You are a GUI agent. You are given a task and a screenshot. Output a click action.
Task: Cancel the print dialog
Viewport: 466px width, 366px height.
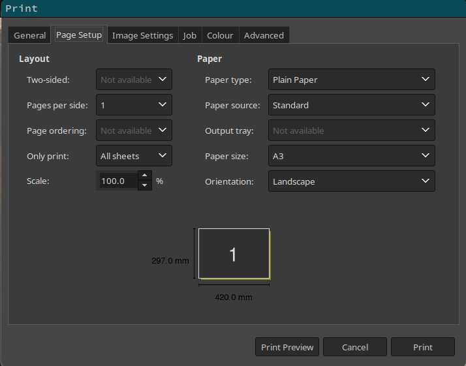pyautogui.click(x=355, y=347)
